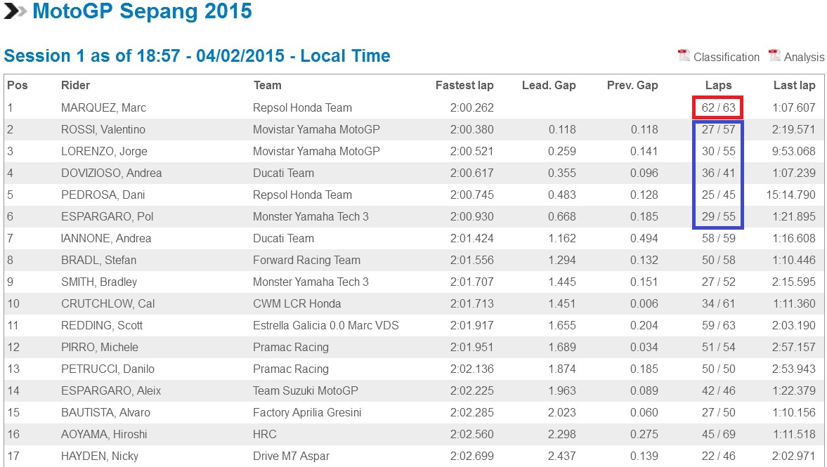
Task: Click the PDF icon next to Classification
Action: (x=684, y=56)
